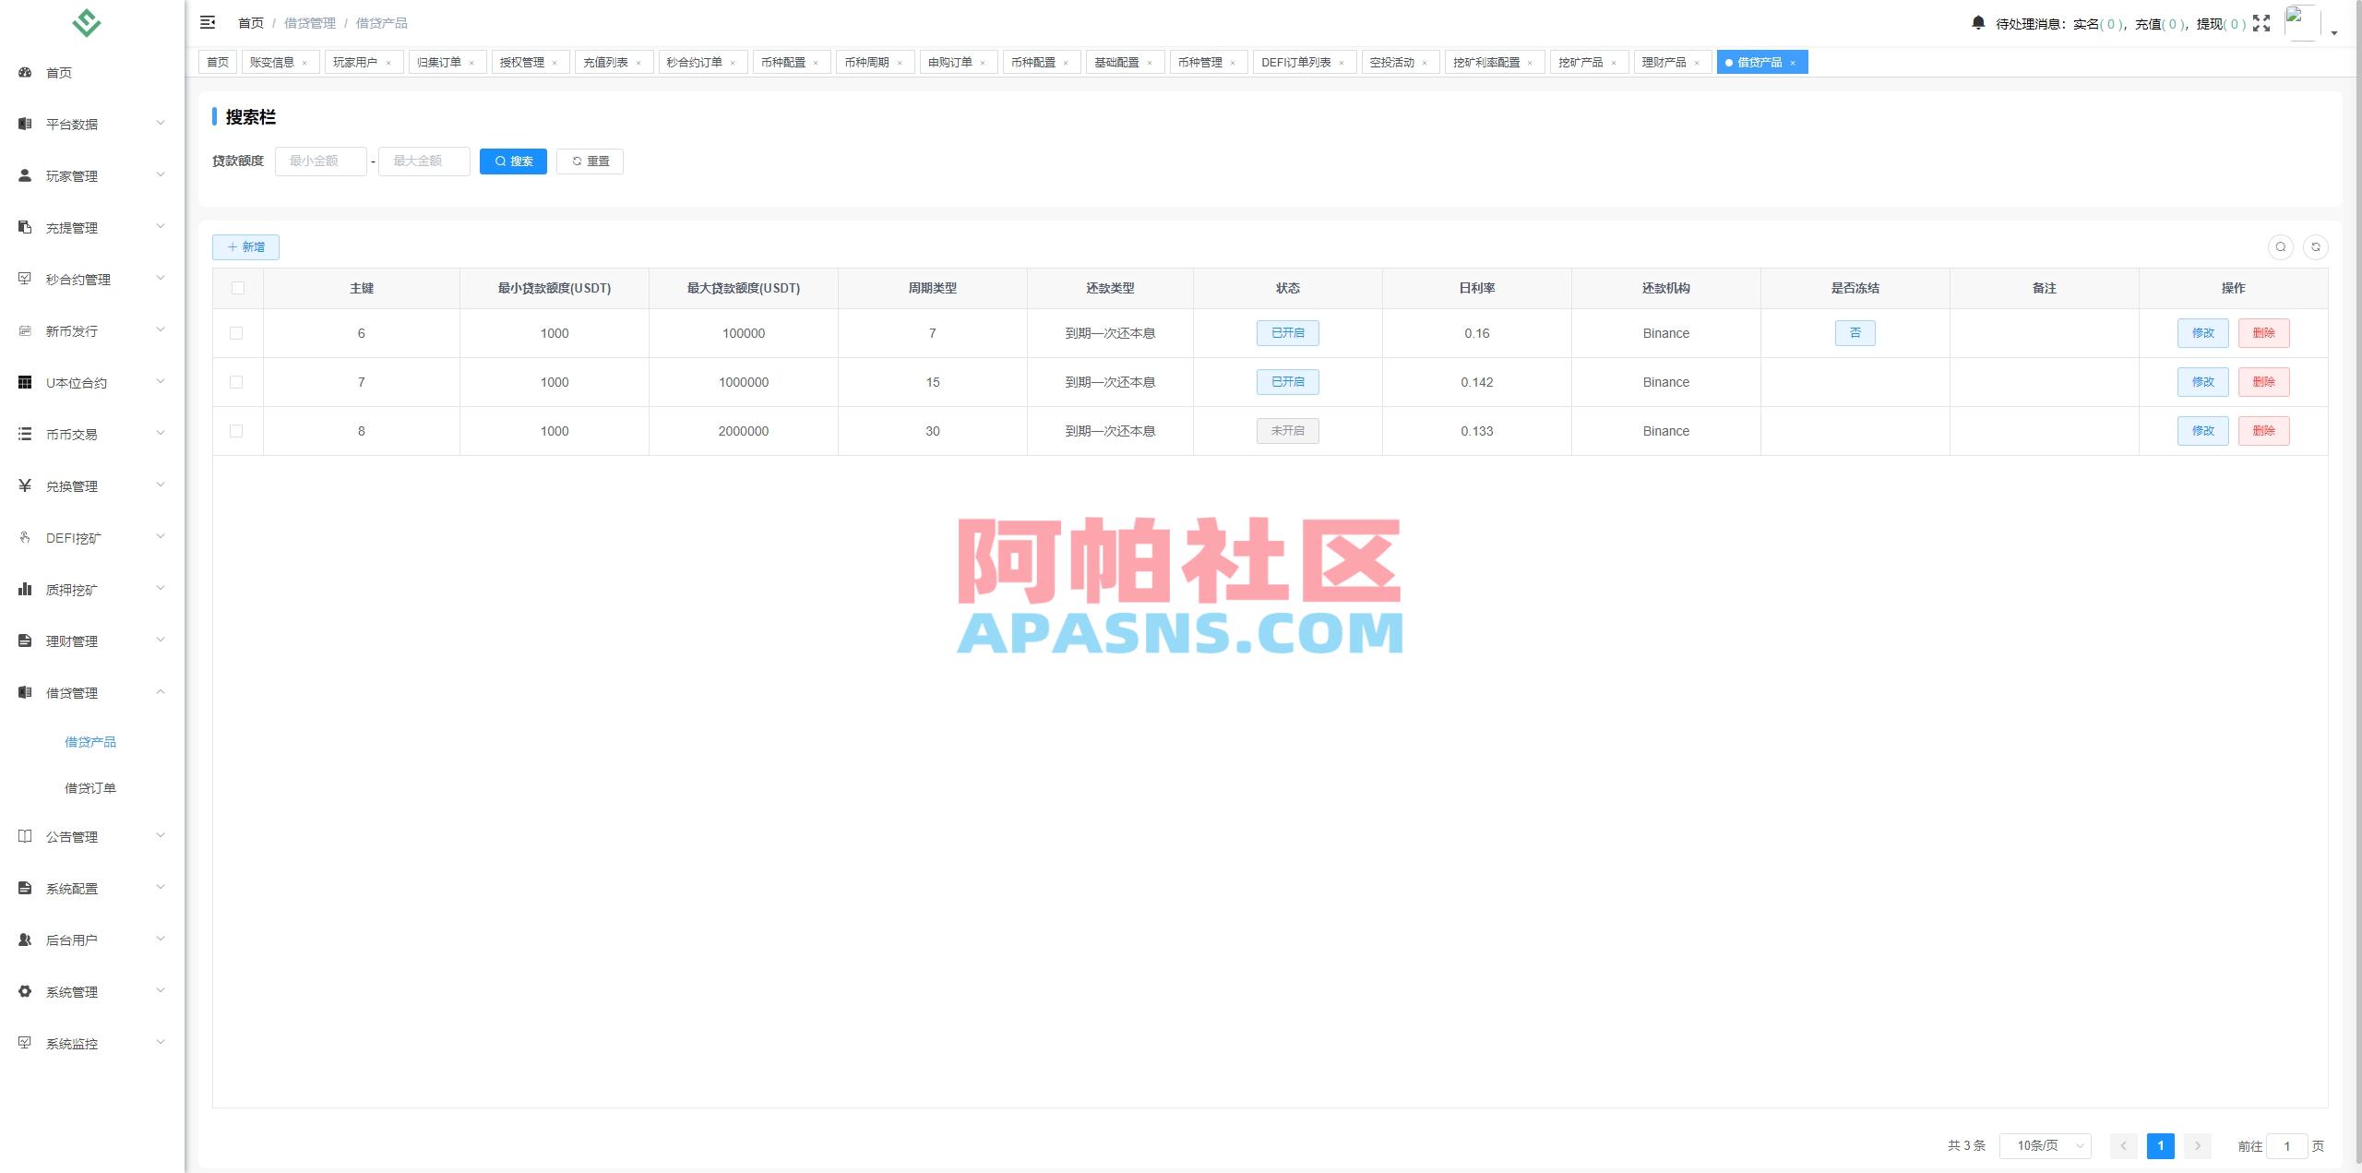
Task: Select the 首页 home icon in sidebar
Action: click(x=24, y=72)
